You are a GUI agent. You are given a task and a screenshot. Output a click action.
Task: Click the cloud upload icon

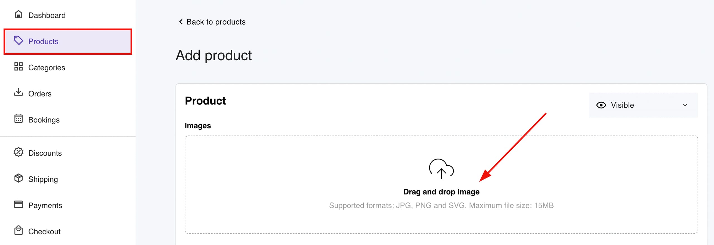[441, 169]
